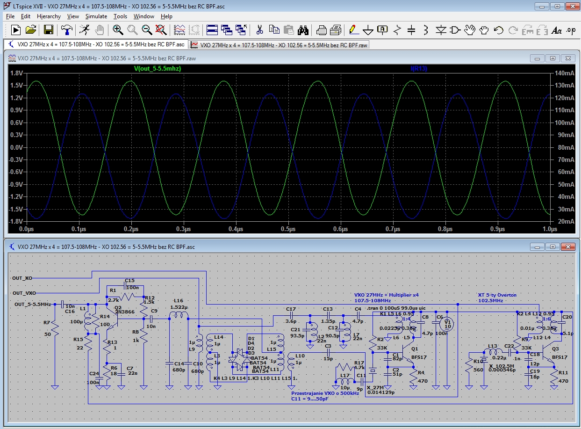Select the Place capacitor tool
This screenshot has width=581, height=429.
pyautogui.click(x=411, y=30)
